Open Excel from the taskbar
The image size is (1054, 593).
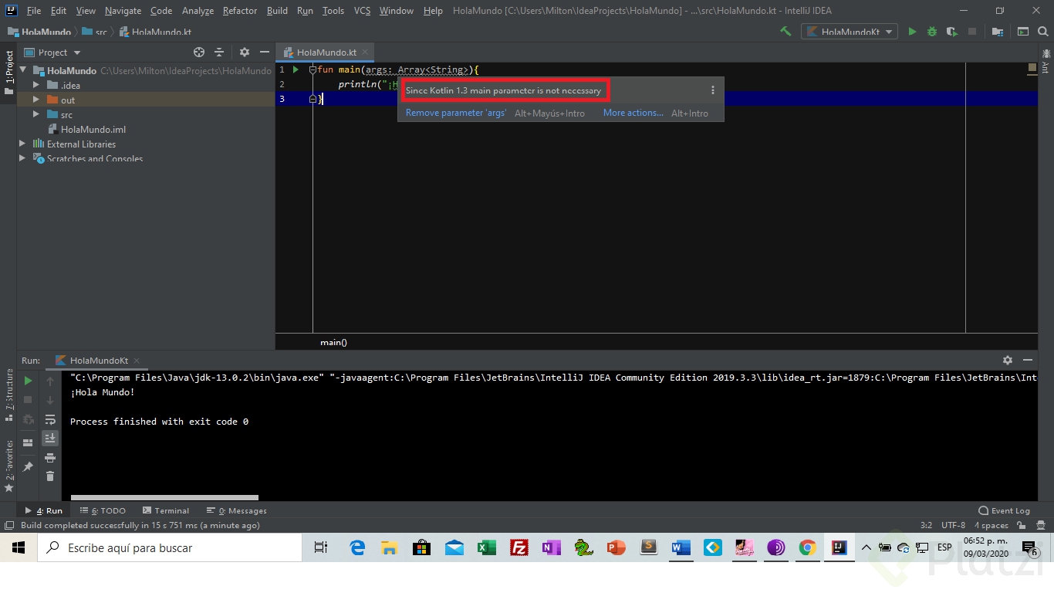[487, 548]
